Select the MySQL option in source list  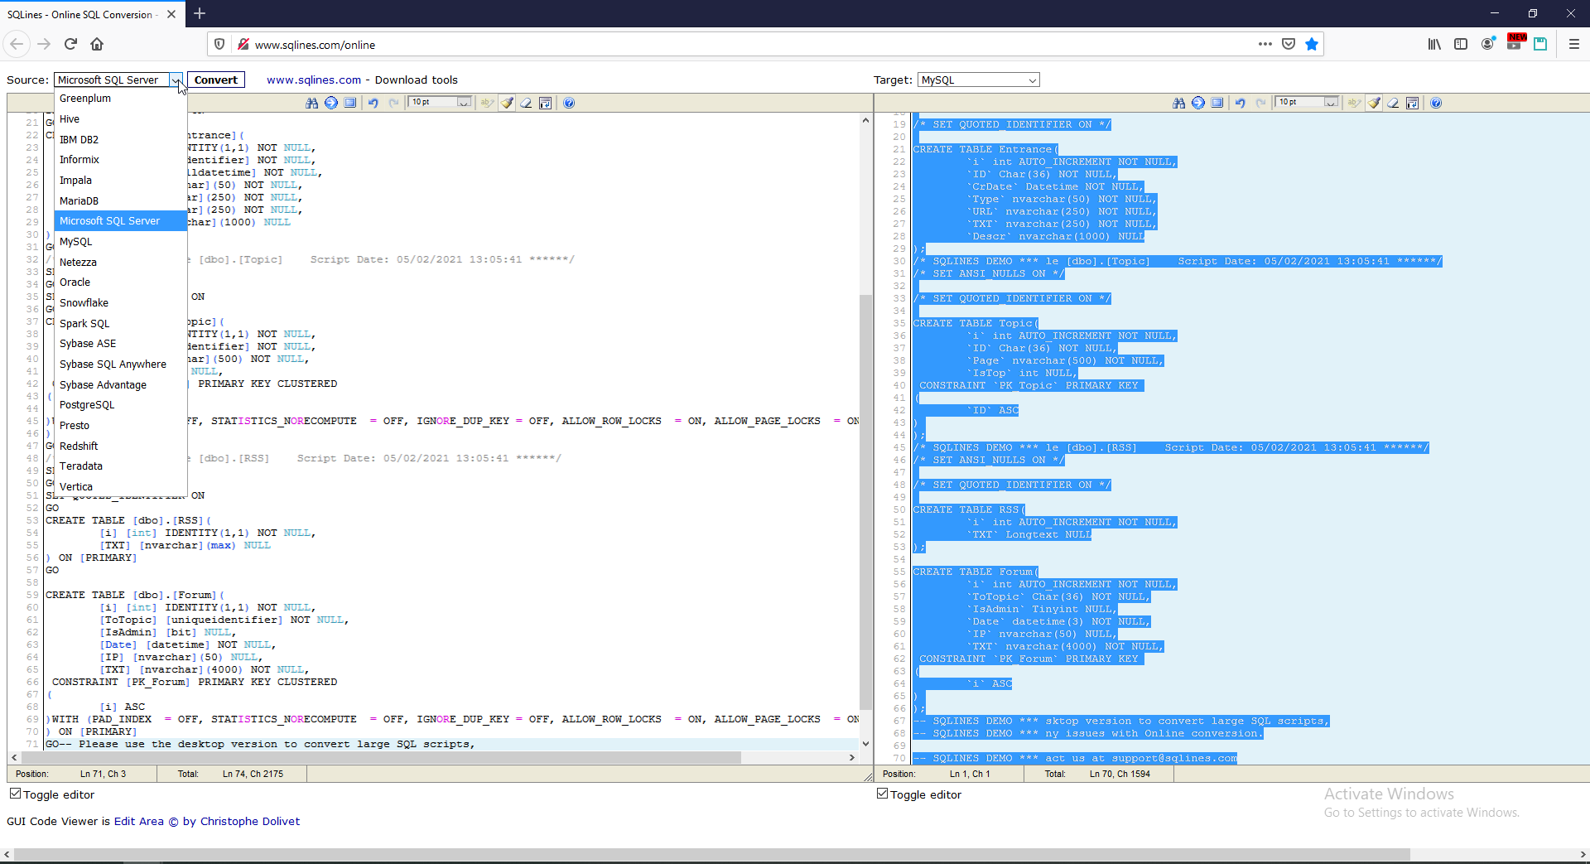[x=121, y=242]
